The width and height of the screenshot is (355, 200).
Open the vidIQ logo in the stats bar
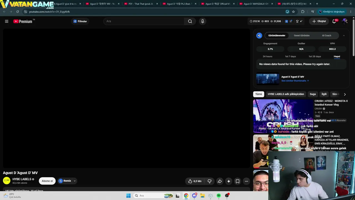point(286,21)
